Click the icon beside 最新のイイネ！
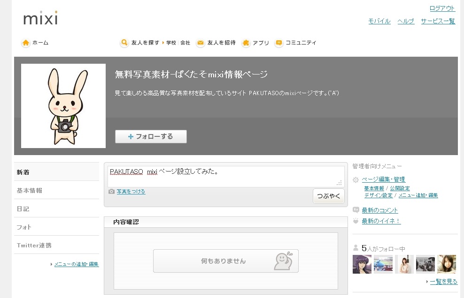Image resolution: width=464 pixels, height=298 pixels. [x=356, y=221]
